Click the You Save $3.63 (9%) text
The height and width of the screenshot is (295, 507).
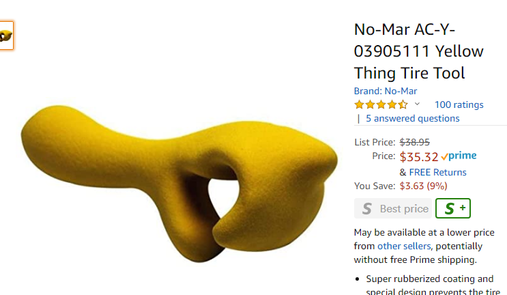[401, 186]
